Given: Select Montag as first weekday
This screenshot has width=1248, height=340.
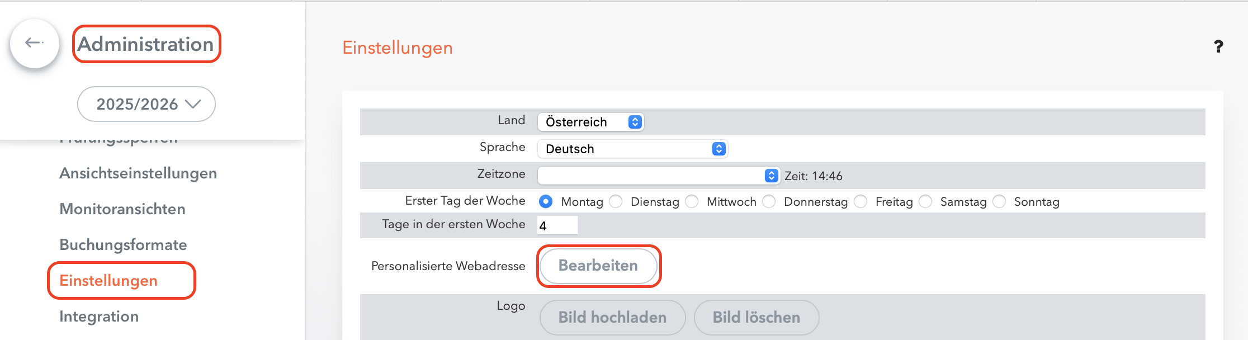Looking at the screenshot, I should pyautogui.click(x=546, y=201).
